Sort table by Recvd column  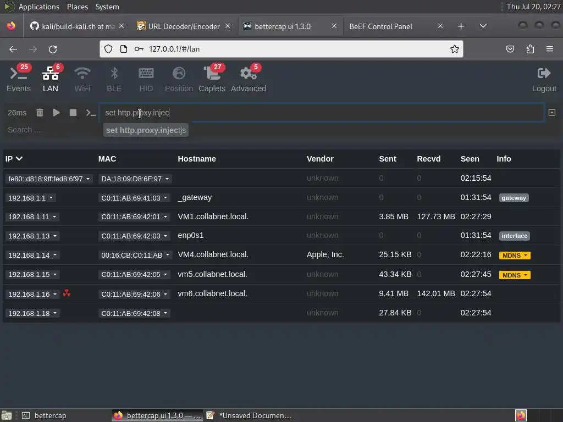[428, 159]
